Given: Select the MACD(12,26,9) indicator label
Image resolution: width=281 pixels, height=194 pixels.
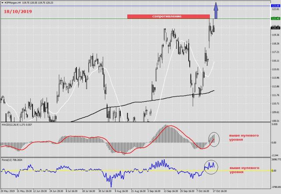Looking at the screenshot, I should pos(13,125).
